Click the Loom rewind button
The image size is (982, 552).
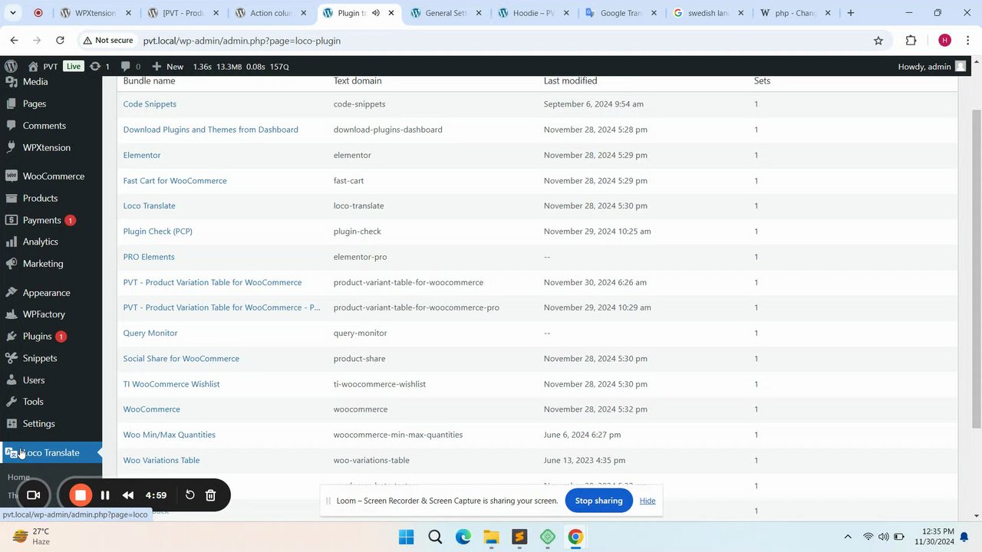(x=128, y=495)
